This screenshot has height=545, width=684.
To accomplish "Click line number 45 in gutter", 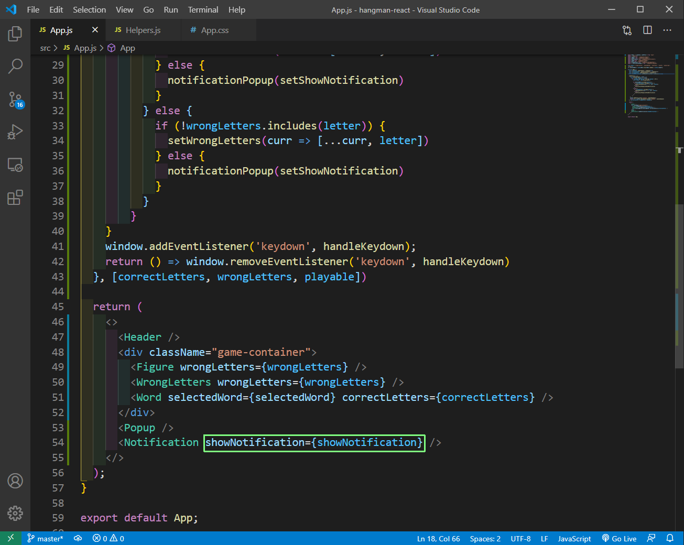I will (58, 307).
